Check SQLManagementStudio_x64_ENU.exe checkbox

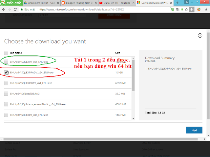(6, 104)
